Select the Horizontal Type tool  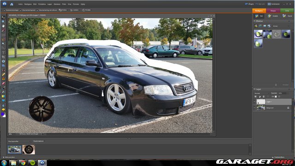pyautogui.click(x=3, y=53)
